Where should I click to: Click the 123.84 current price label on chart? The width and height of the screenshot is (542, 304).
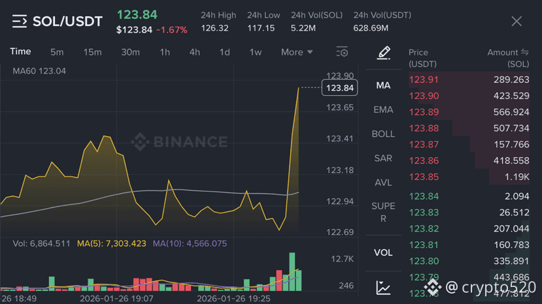pyautogui.click(x=340, y=87)
